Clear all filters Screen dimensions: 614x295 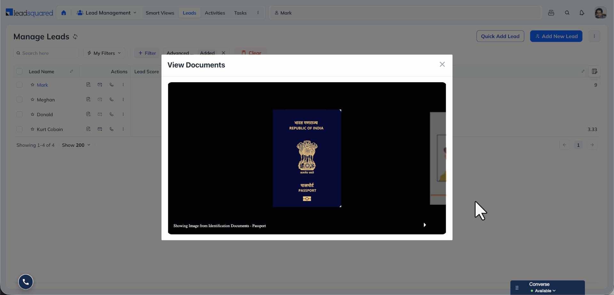[x=251, y=53]
